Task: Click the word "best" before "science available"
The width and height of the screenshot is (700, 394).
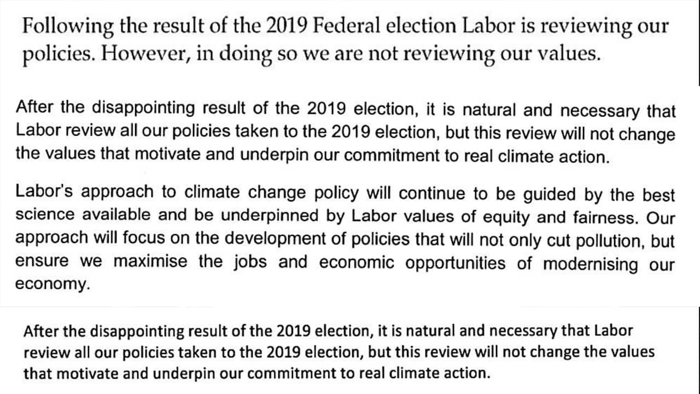Action: (658, 195)
